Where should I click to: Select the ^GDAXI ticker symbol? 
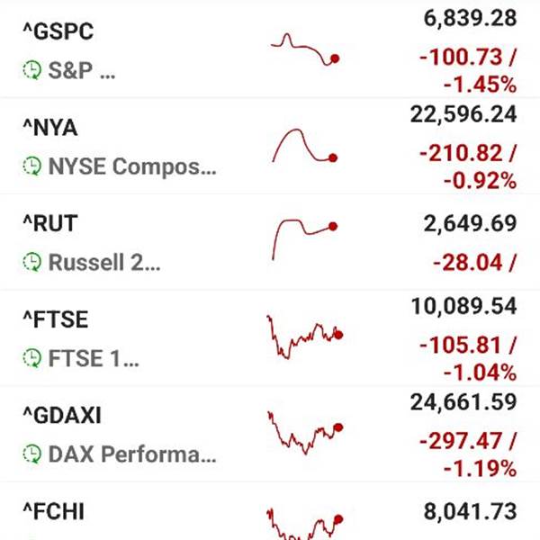click(62, 415)
